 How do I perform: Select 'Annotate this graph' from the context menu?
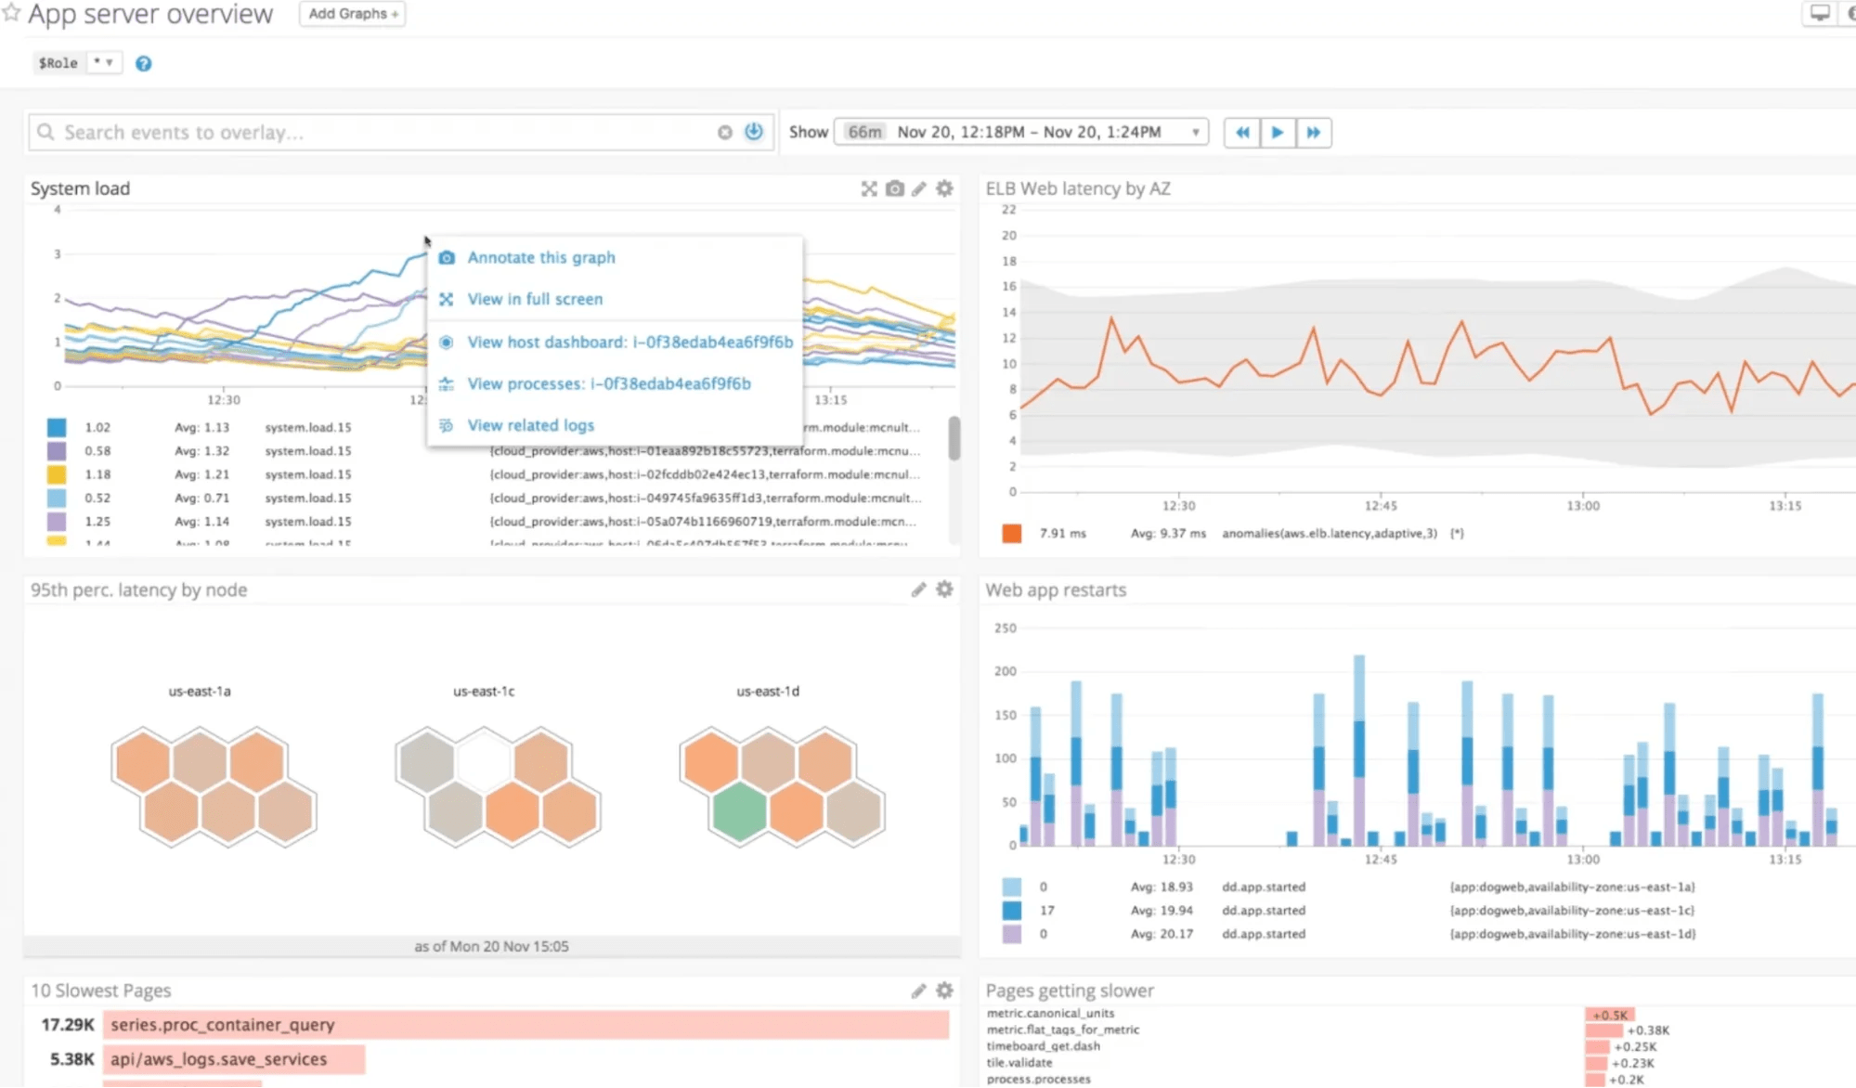point(541,257)
